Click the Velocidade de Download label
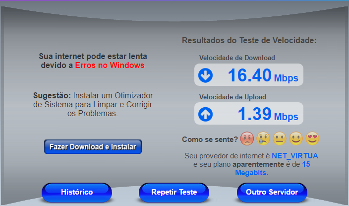 237,58
